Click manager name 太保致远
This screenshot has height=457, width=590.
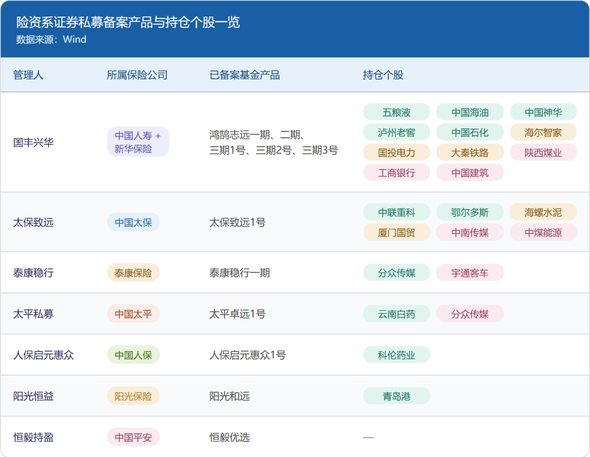pos(33,222)
